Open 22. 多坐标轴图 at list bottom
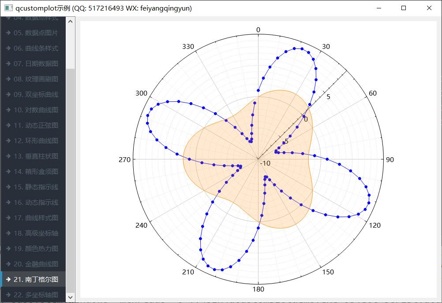The height and width of the screenshot is (303, 442). 35,295
